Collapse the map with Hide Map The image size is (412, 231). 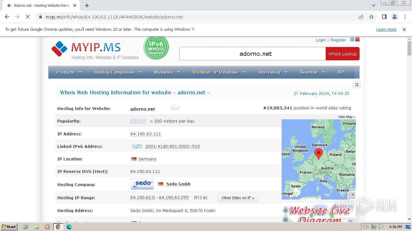pos(347,117)
